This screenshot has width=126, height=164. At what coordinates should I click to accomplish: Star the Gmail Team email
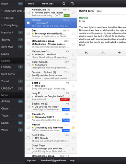point(73,148)
